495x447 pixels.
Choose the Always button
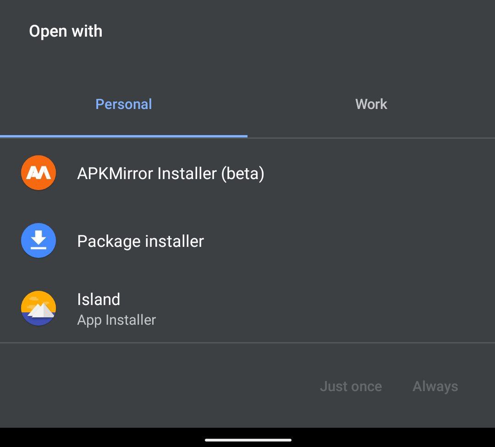[x=435, y=387]
